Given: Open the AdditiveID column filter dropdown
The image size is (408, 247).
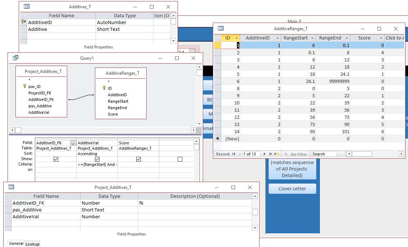Looking at the screenshot, I should 278,38.
